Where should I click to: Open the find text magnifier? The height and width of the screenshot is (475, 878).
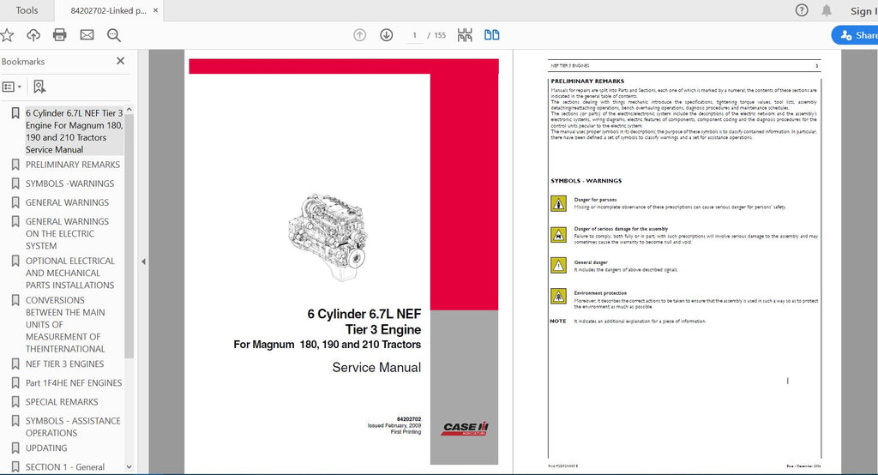(x=114, y=35)
